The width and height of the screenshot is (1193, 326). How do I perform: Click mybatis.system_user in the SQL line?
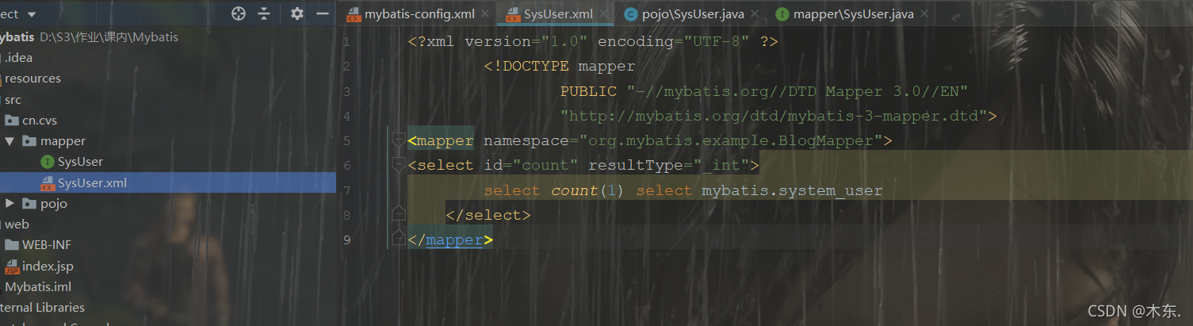(x=792, y=190)
